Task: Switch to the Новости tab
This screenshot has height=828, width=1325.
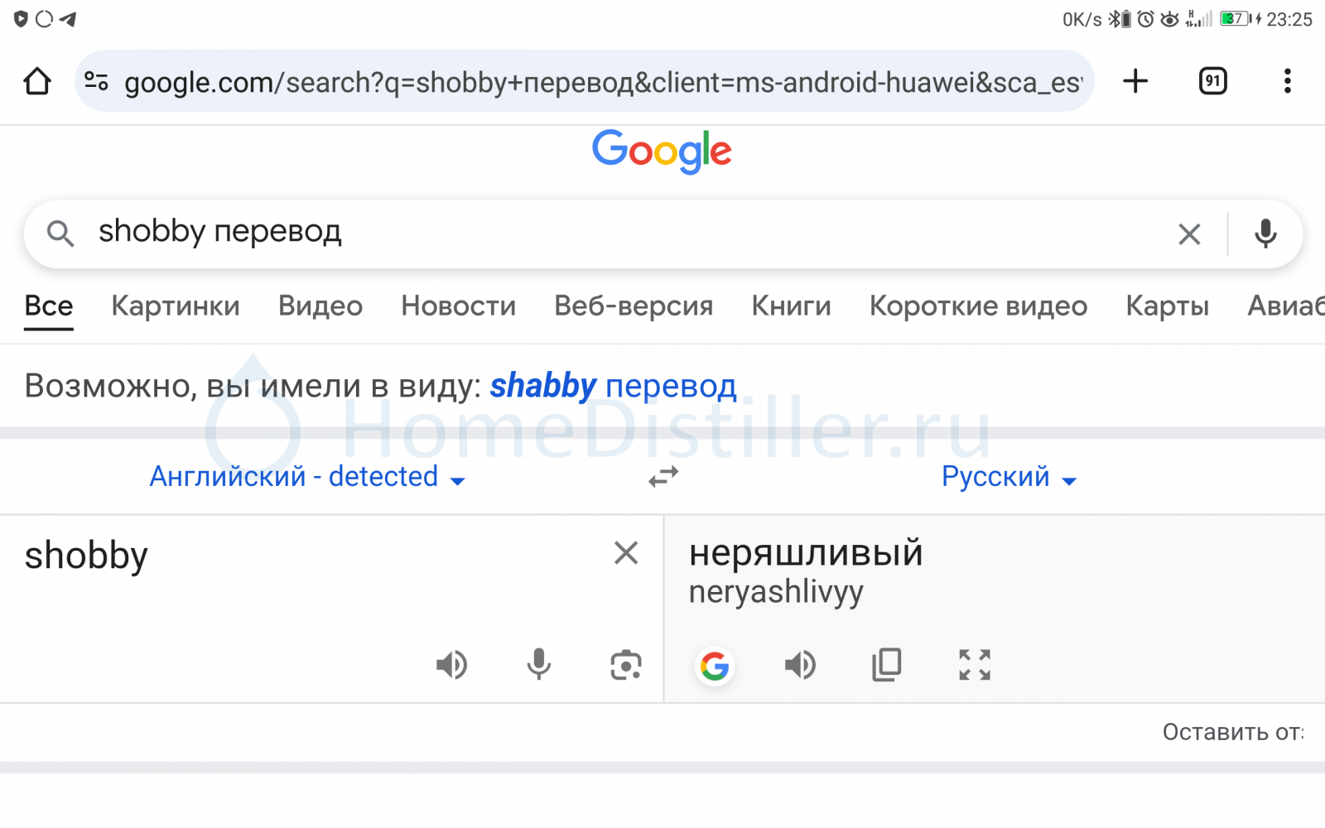Action: (x=458, y=306)
